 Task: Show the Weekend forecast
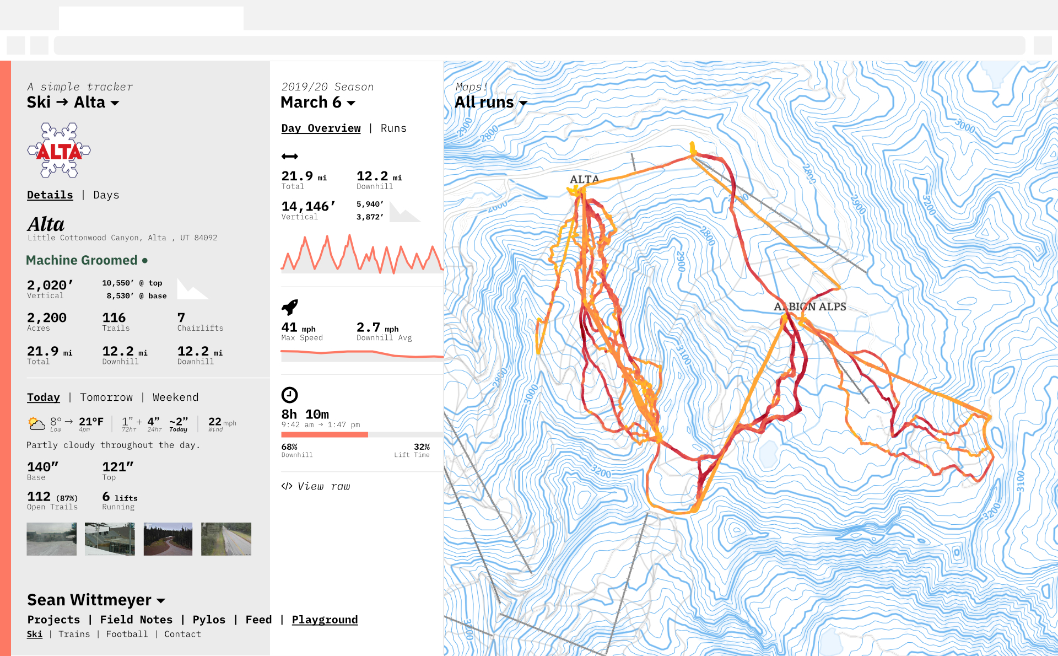[x=175, y=397]
